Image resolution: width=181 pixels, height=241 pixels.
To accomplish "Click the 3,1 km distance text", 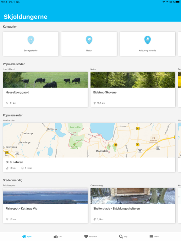I will coord(13,103).
